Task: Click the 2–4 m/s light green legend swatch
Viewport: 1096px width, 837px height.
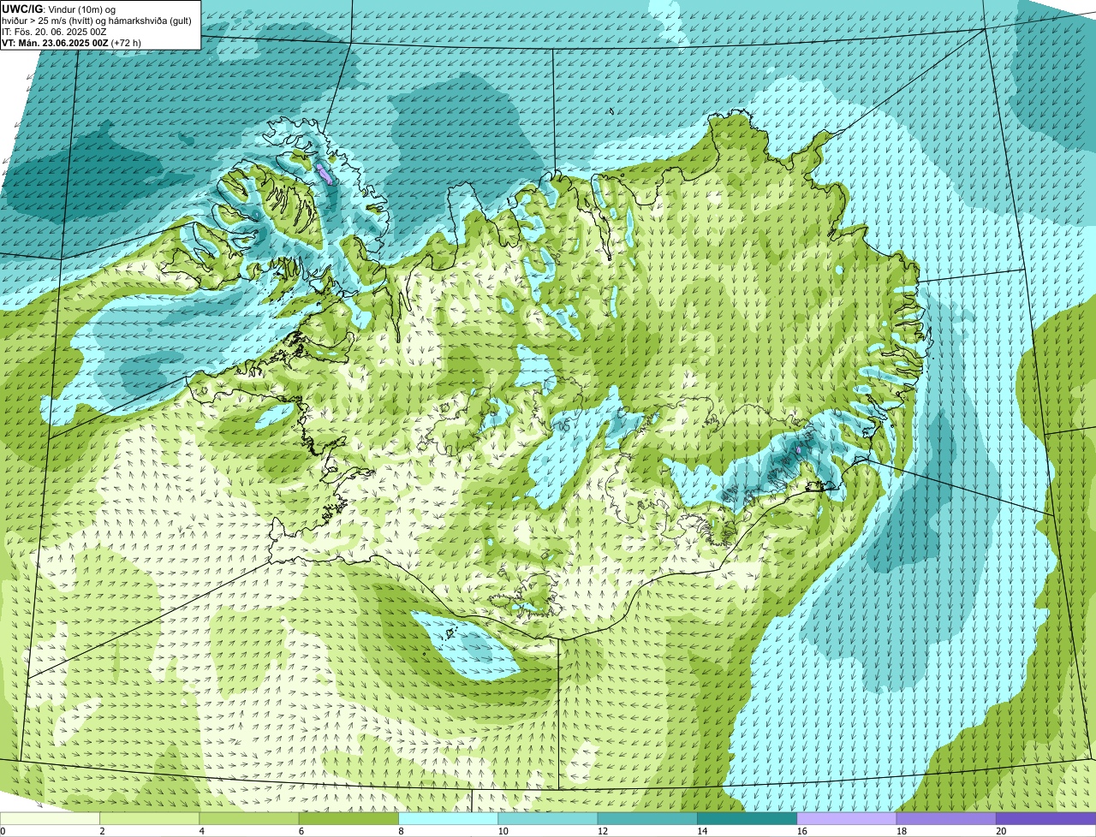Action: [150, 818]
